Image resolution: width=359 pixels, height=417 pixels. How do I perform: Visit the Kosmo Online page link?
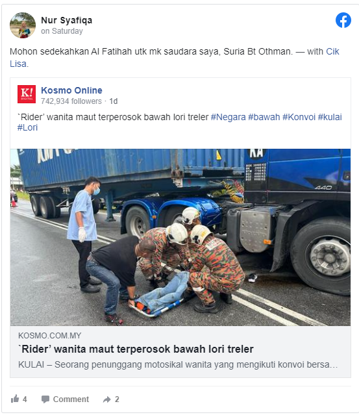click(x=71, y=90)
